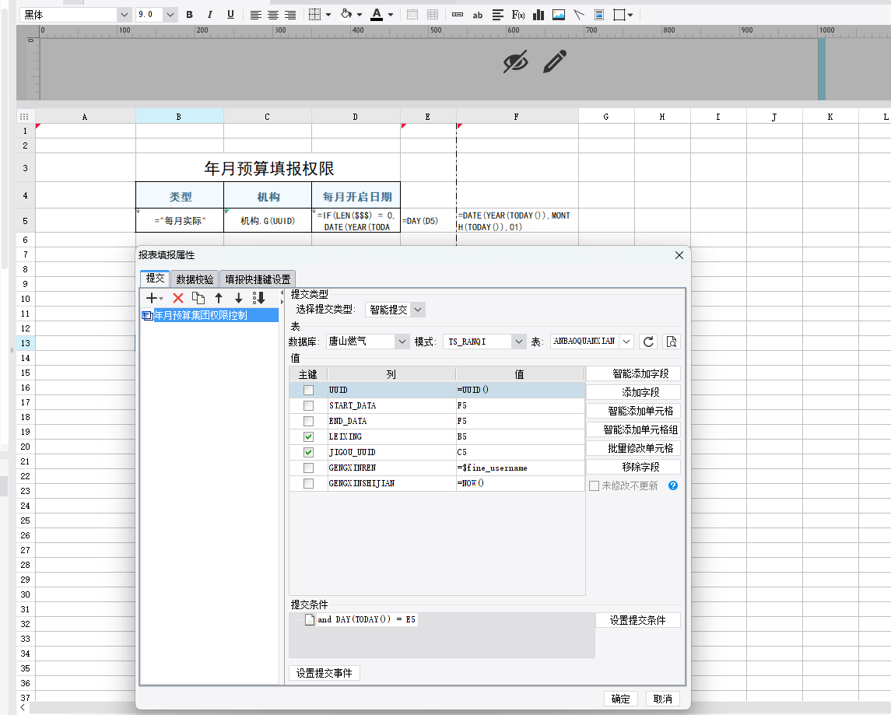Delete selected submit item with red X
891x715 pixels.
click(178, 298)
